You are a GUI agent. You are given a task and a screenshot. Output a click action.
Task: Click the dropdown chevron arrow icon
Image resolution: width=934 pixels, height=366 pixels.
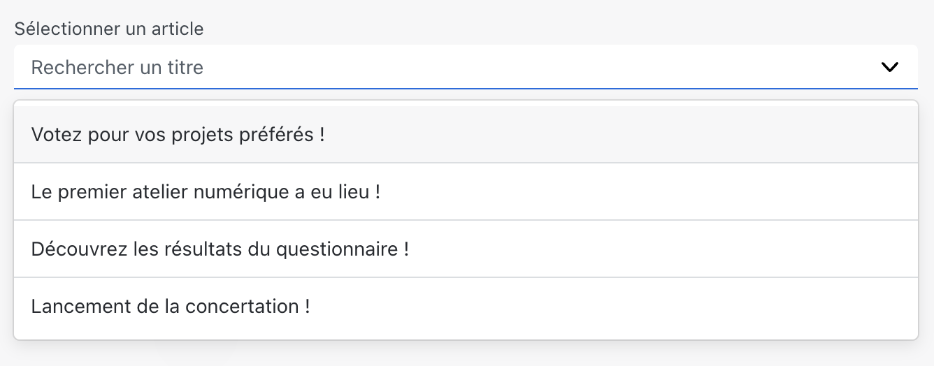(x=889, y=67)
